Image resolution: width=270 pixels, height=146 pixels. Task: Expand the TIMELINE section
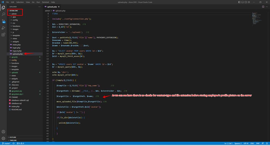tap(25, 140)
